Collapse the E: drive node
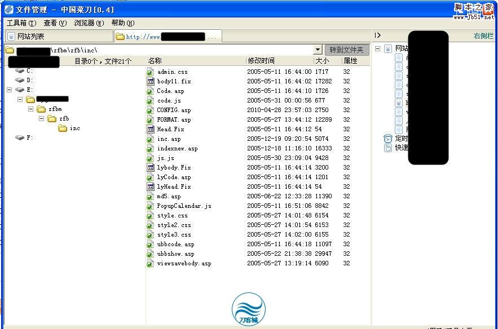Image resolution: width=498 pixels, height=329 pixels. (10, 90)
